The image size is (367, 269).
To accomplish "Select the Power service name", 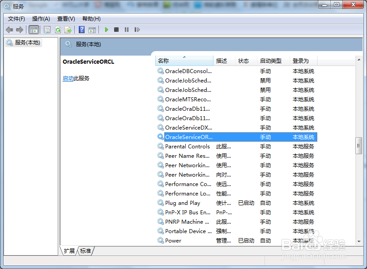I will [x=173, y=240].
